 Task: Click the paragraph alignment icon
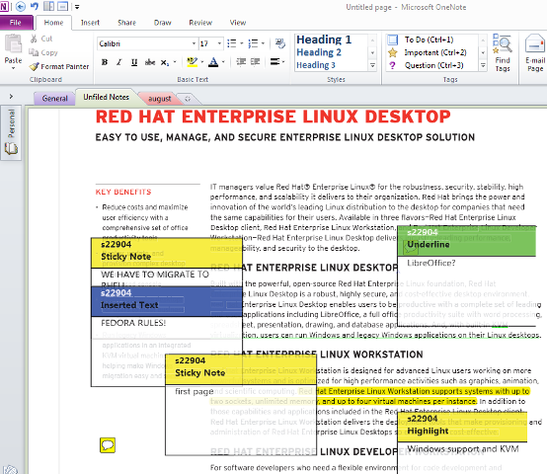point(275,62)
